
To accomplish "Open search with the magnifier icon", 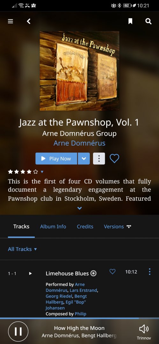I will [148, 21].
